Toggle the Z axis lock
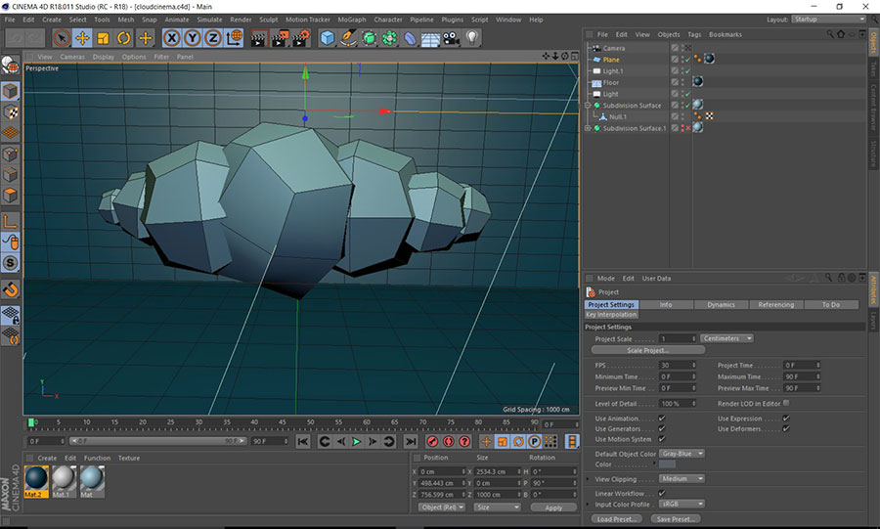This screenshot has height=529, width=880. [x=213, y=38]
